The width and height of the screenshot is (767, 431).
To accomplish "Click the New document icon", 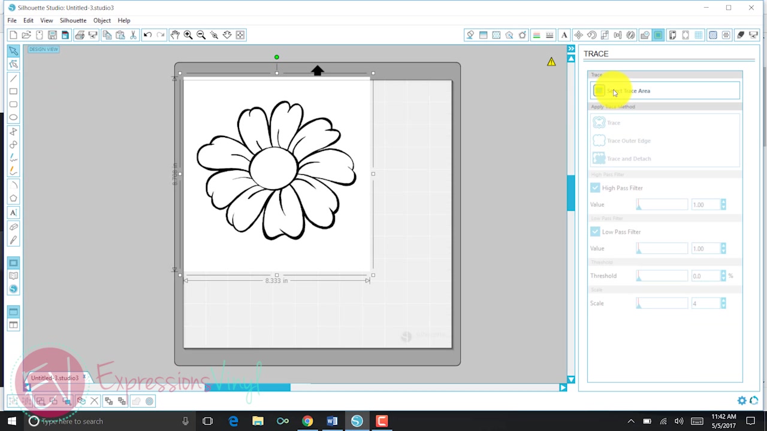I will (x=13, y=35).
